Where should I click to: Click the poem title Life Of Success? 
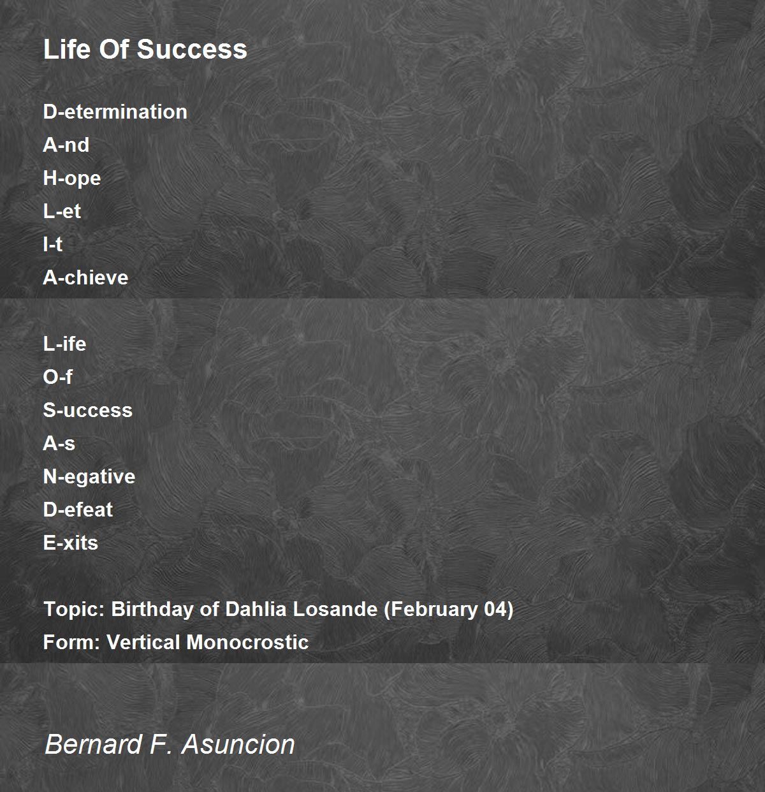click(145, 49)
